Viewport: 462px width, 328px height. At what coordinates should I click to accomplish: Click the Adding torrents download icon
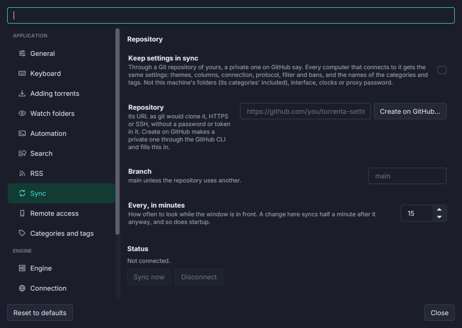(22, 93)
